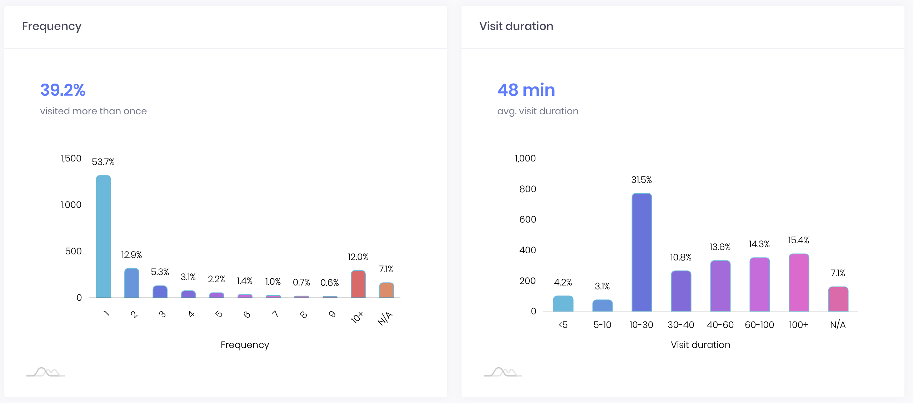The width and height of the screenshot is (913, 403).
Task: Click the 10.8% bar for 30-40 minutes
Action: point(681,291)
